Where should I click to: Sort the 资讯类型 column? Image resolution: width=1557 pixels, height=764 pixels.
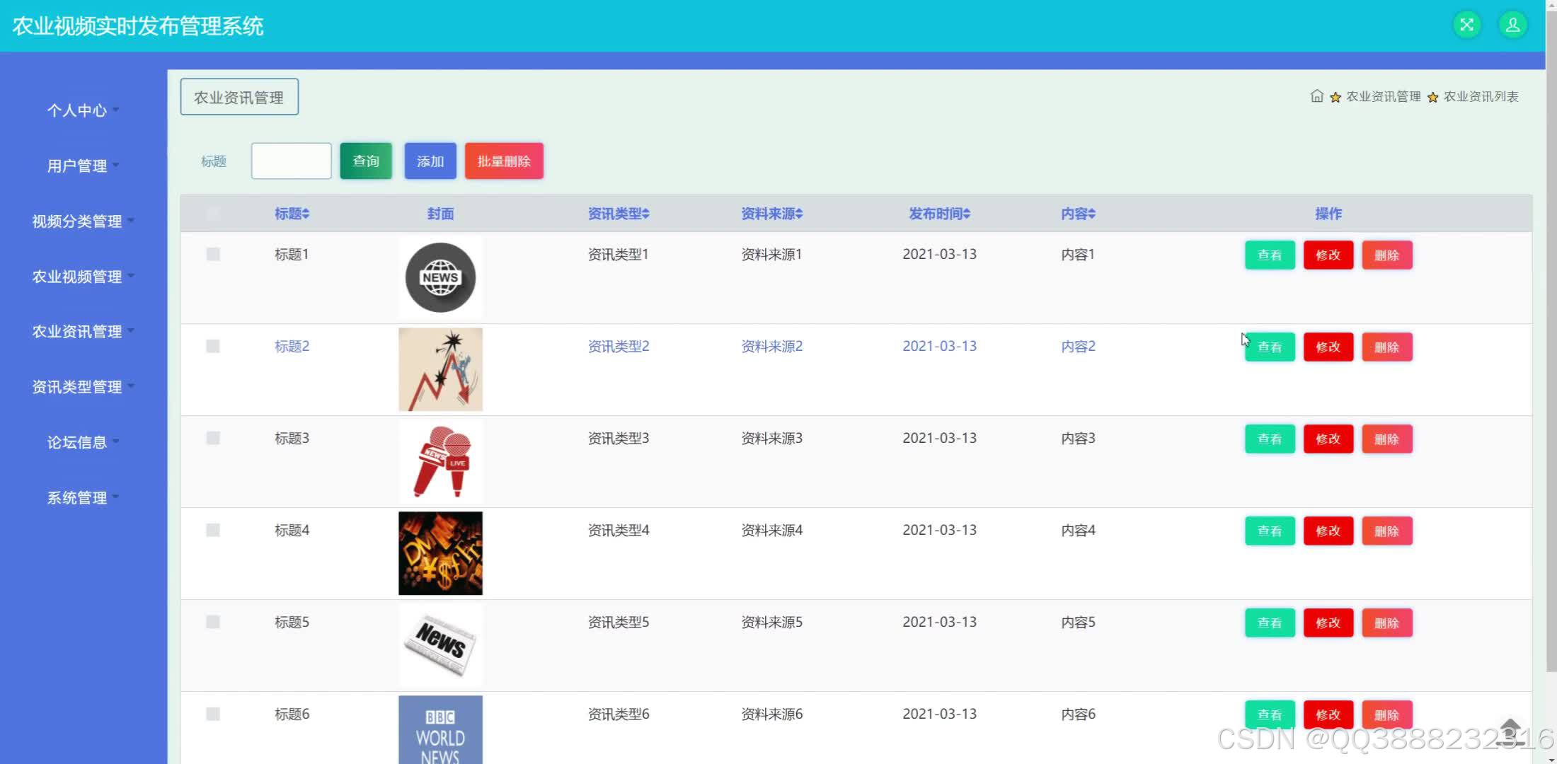[x=648, y=213]
